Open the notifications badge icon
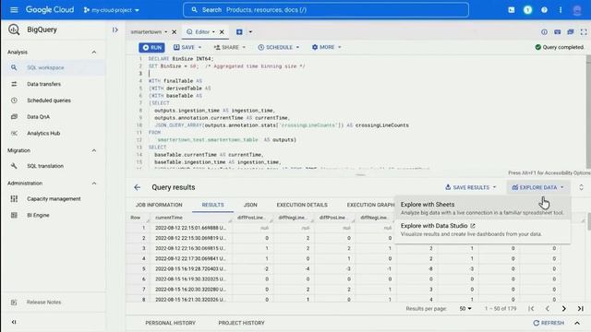This screenshot has height=332, width=591. tap(527, 10)
